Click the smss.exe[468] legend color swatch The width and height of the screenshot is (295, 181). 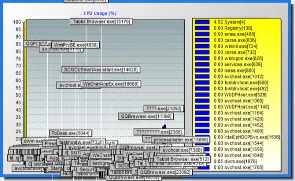[x=202, y=34]
